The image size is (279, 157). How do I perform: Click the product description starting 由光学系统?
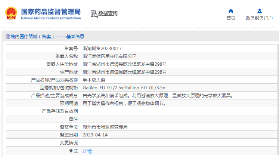coord(158,96)
